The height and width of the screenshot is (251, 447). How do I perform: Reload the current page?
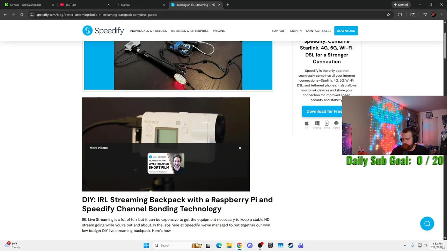pos(22,15)
